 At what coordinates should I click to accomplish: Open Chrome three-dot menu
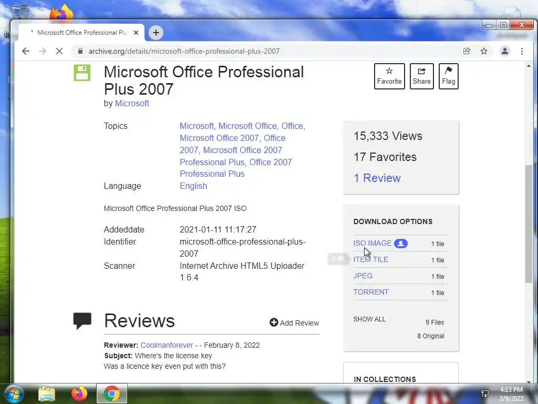[522, 51]
